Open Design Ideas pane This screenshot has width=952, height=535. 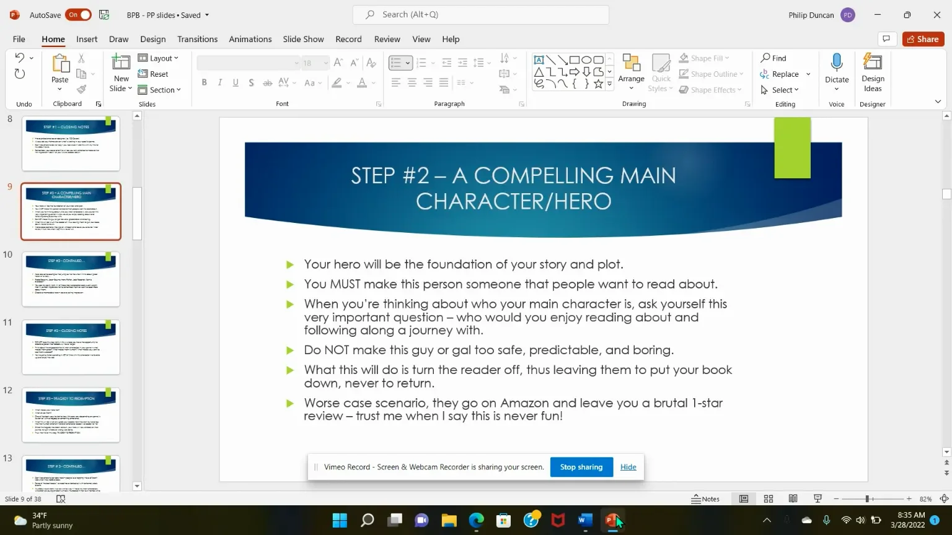[873, 72]
